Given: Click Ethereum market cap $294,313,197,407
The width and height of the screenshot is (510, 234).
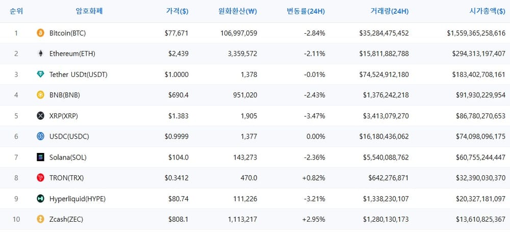Looking at the screenshot, I should tap(479, 54).
